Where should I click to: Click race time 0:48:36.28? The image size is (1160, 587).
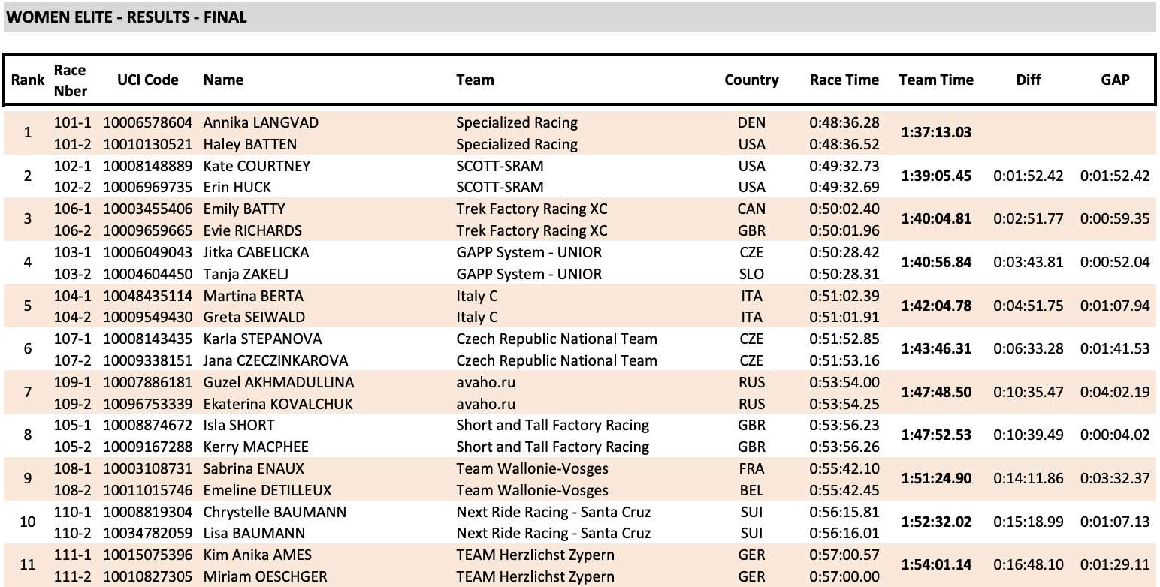(x=844, y=123)
